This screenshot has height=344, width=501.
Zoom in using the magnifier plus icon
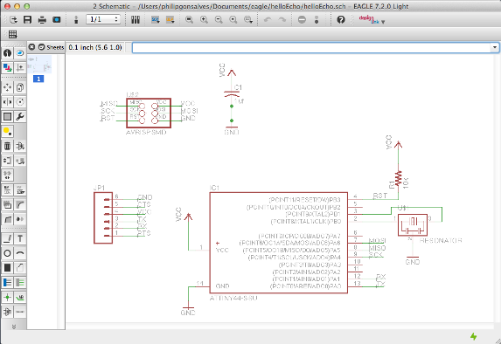click(x=204, y=20)
